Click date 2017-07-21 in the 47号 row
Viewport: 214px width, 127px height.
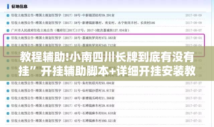(194, 106)
